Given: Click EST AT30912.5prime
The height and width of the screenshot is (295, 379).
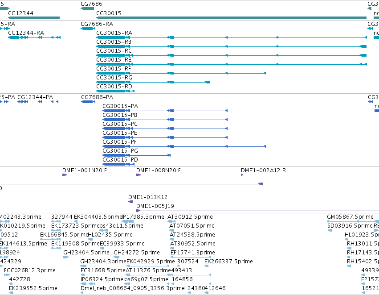Looking at the screenshot, I should point(190,217).
